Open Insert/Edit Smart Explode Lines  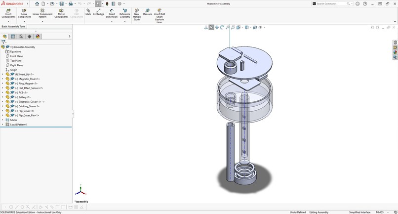(x=159, y=16)
